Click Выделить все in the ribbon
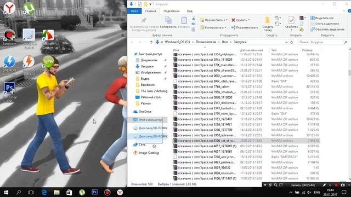Screen dimensions: 351x197 tap(322, 18)
